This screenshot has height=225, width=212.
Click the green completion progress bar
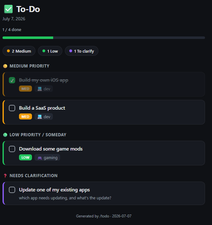click(28, 38)
